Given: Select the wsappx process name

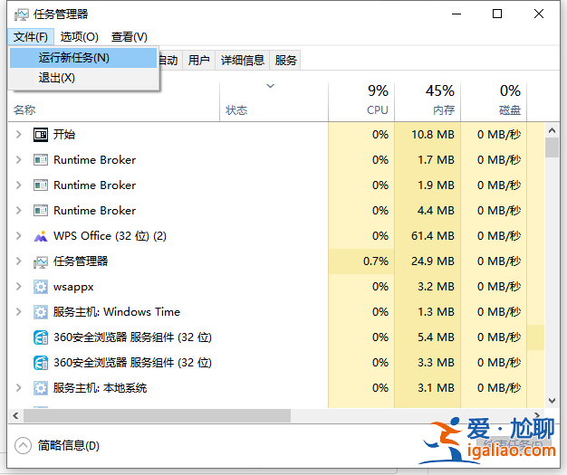Looking at the screenshot, I should click(73, 288).
